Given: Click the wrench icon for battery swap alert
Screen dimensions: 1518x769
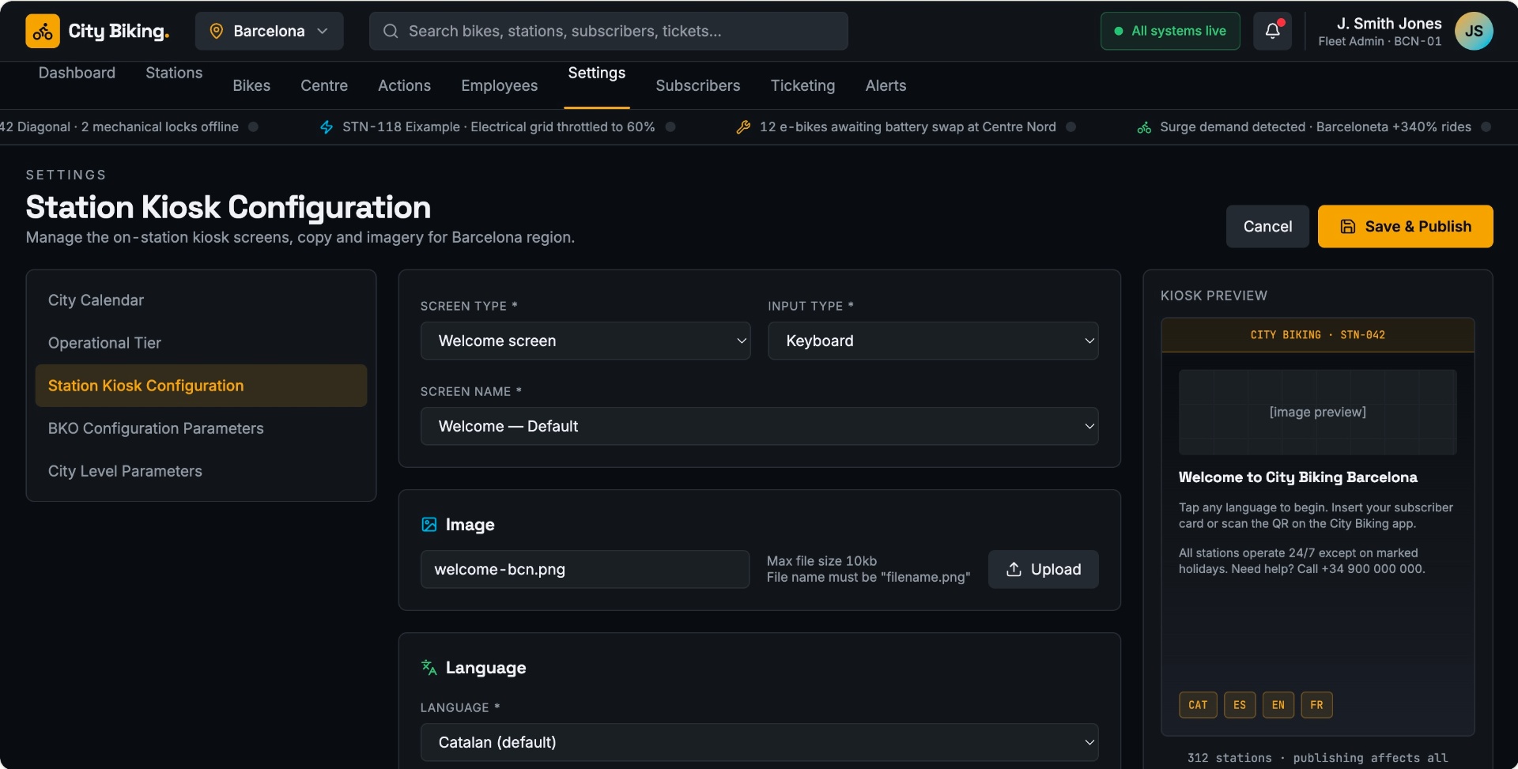Looking at the screenshot, I should pyautogui.click(x=743, y=127).
